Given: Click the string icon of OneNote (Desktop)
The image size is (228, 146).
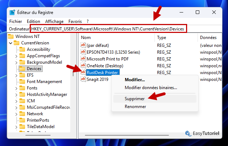Looking at the screenshot, I should [83, 65].
